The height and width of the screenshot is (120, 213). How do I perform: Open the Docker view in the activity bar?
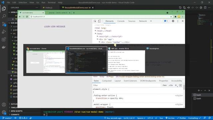coord(4,47)
